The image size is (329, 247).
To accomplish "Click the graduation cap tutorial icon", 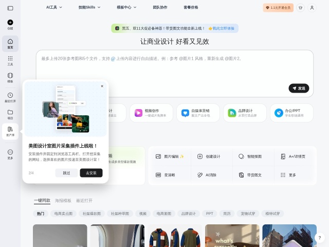I will click(300, 8).
